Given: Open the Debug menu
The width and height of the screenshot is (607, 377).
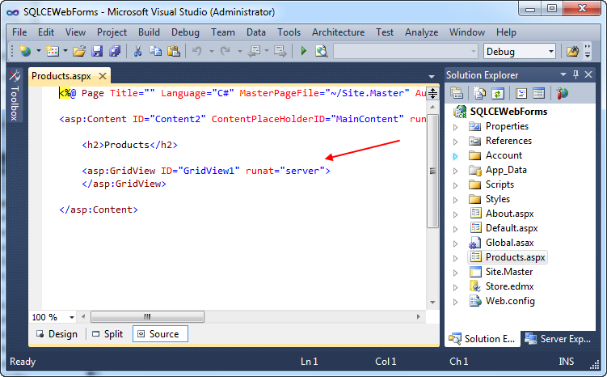Looking at the screenshot, I should 185,32.
